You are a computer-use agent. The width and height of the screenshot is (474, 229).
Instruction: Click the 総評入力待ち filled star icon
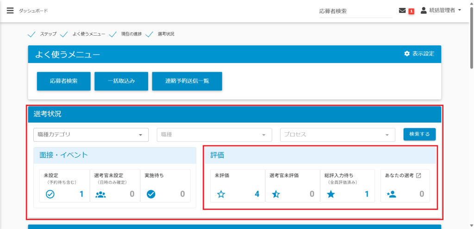click(x=331, y=194)
